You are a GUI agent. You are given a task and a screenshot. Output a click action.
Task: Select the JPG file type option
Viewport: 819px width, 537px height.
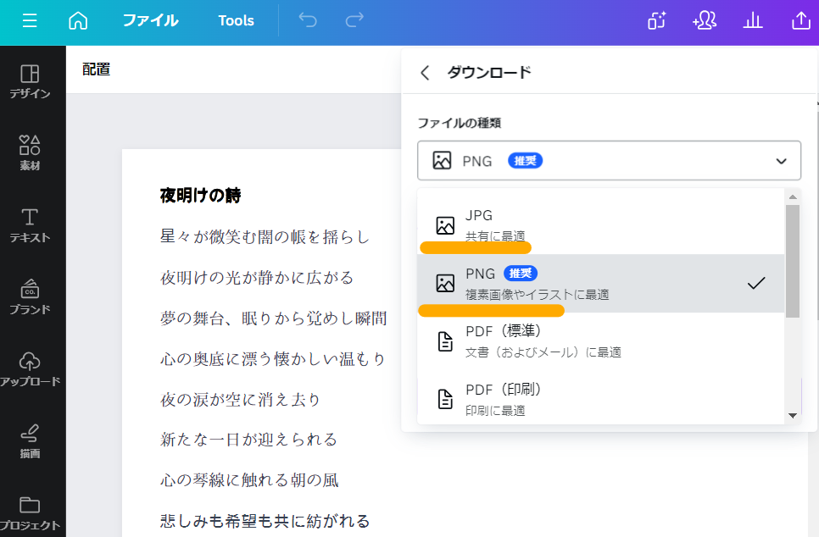600,225
